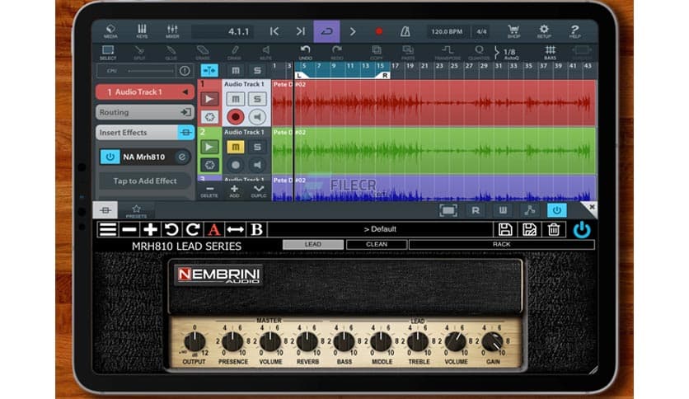
Task: Jump to the right locator
Action: tap(301, 31)
